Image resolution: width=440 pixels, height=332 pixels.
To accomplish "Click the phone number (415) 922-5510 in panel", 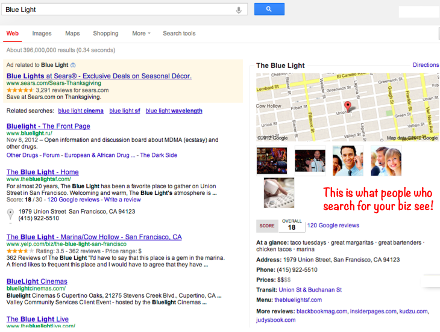I will (297, 270).
